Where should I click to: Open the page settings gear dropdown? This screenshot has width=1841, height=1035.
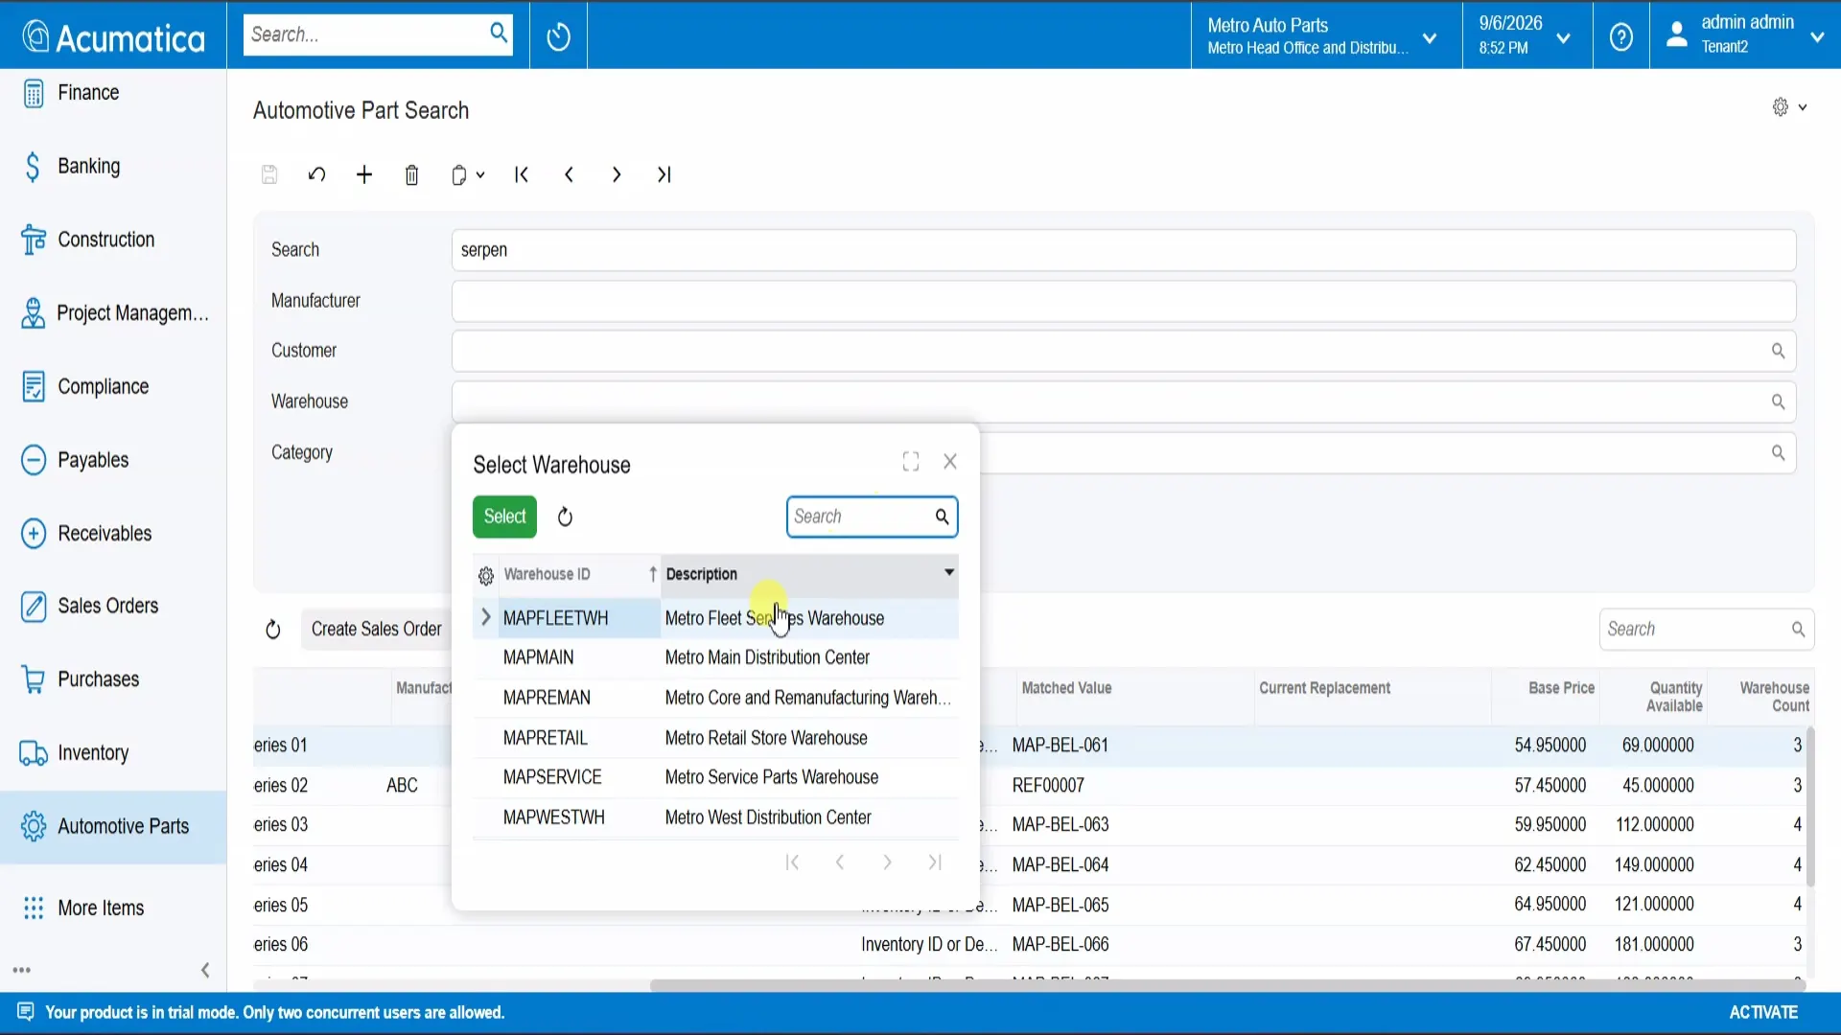point(1789,107)
